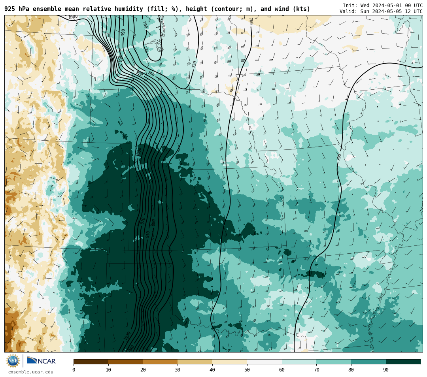The height and width of the screenshot is (377, 427).
Task: Click the '820' height contour label
Action: tap(140, 74)
